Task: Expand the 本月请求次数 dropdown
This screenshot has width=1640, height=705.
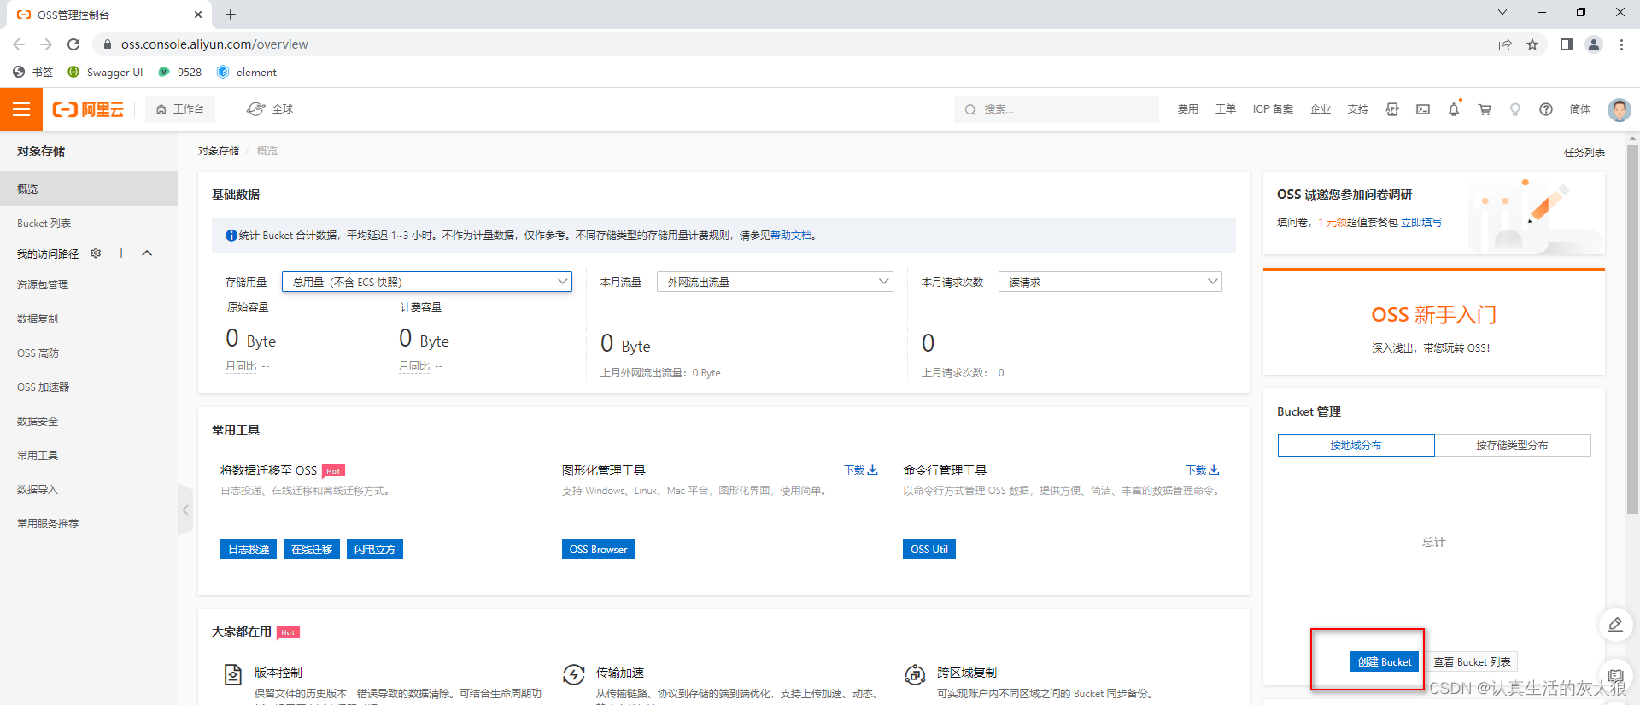Action: [1110, 282]
